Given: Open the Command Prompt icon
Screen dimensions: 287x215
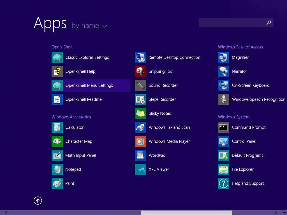Looking at the screenshot, I should point(224,127).
